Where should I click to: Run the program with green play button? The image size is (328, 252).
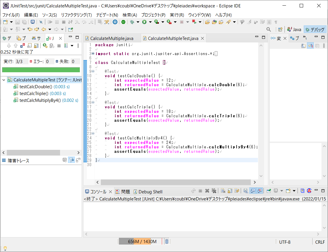tap(144, 22)
